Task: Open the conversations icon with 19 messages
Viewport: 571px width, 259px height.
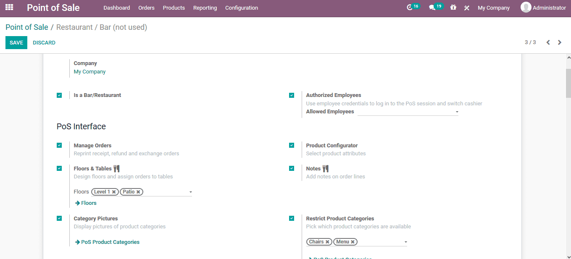Action: pos(434,7)
